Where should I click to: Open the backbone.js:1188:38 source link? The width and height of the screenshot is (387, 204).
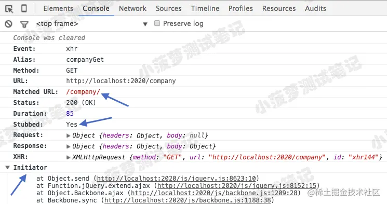188,200
